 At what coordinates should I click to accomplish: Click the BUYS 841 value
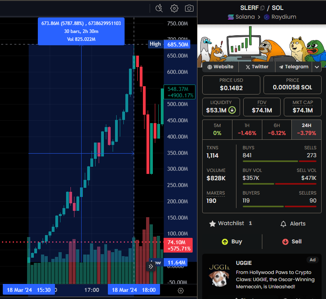[x=247, y=156]
